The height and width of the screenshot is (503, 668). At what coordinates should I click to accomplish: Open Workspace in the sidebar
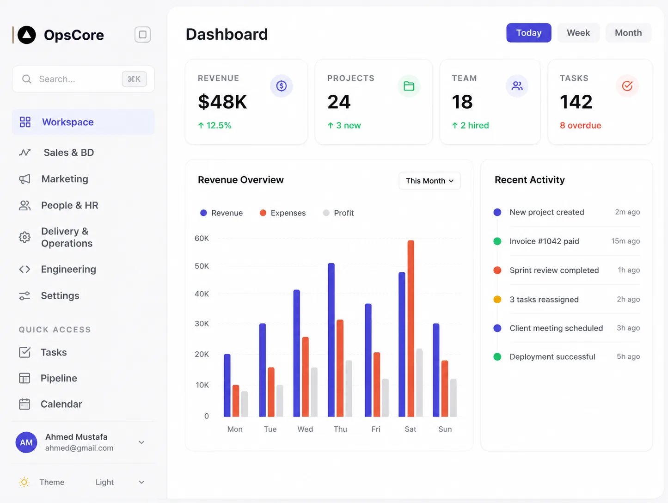[83, 122]
